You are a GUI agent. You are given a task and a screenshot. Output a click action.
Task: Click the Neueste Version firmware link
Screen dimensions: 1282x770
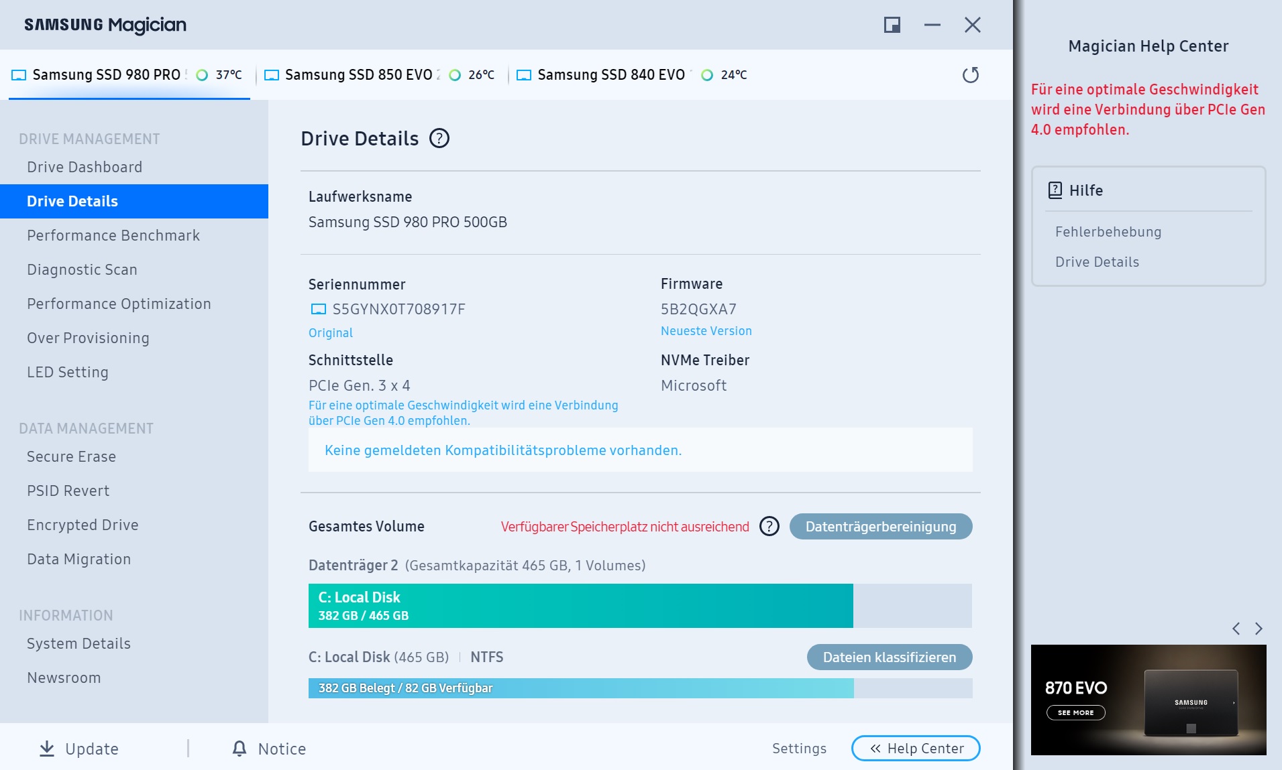coord(706,330)
